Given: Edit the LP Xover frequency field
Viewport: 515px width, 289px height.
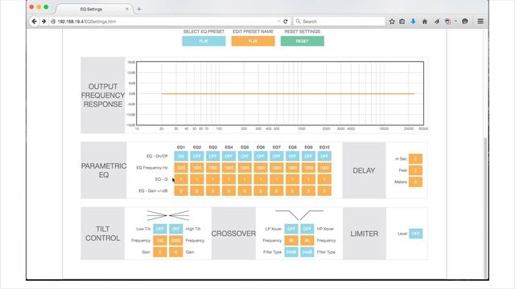Looking at the screenshot, I should [x=291, y=241].
